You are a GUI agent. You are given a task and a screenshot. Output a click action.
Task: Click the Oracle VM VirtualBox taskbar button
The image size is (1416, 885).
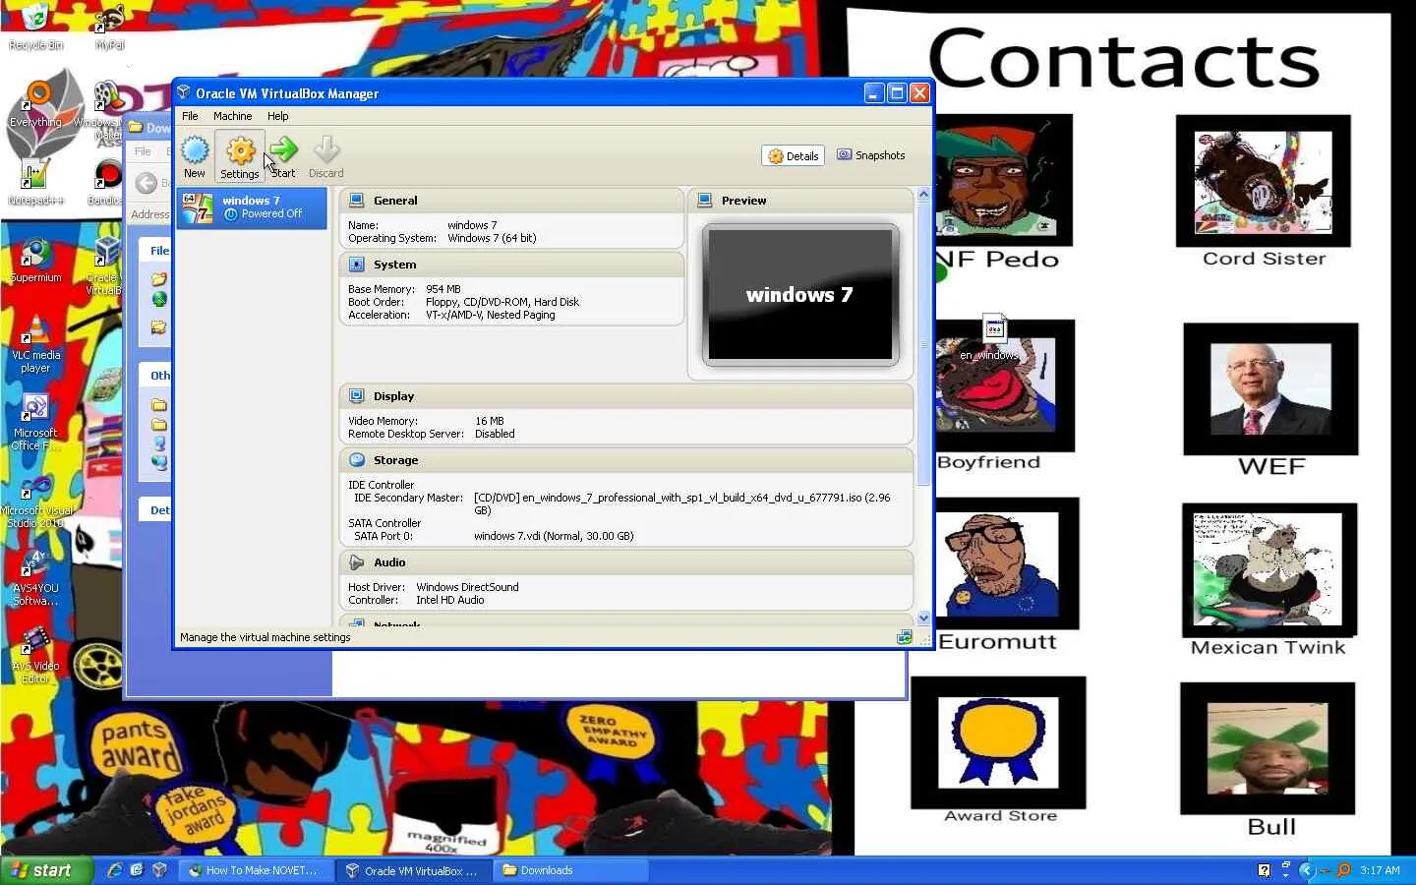pyautogui.click(x=413, y=870)
